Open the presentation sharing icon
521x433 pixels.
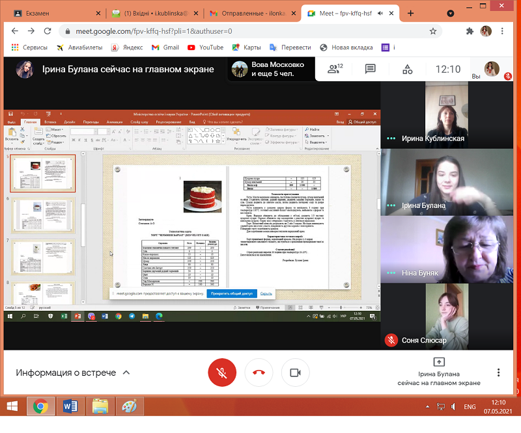pos(439,361)
